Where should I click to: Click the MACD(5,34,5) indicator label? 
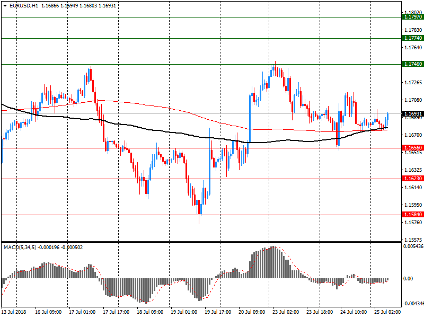pos(20,248)
